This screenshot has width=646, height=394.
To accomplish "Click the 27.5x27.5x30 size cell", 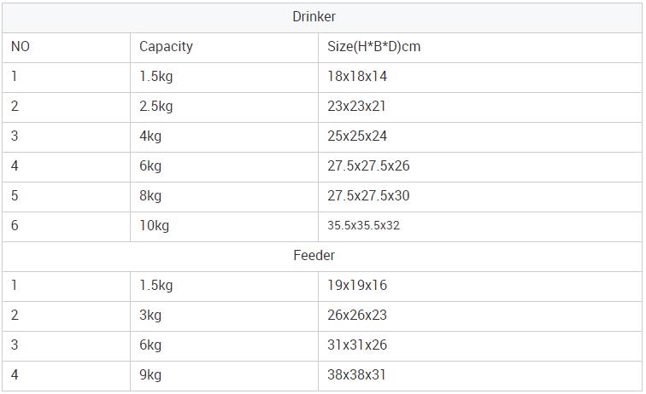I will (368, 196).
